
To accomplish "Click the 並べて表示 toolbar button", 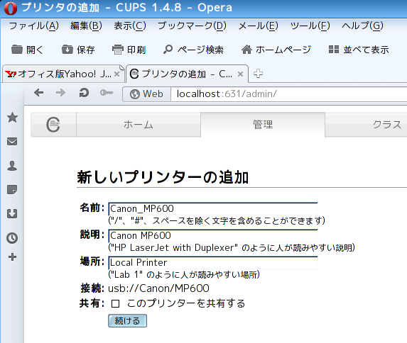I will click(359, 50).
